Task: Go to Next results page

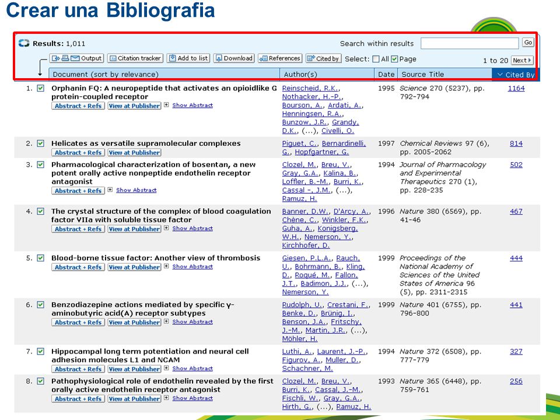Action: coord(522,60)
